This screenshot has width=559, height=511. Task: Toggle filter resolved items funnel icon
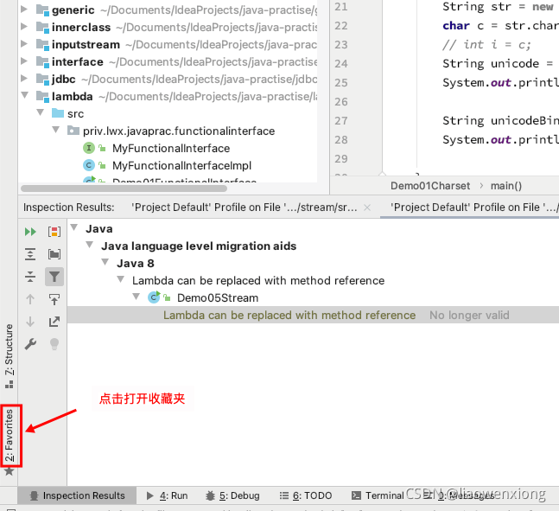(x=54, y=277)
